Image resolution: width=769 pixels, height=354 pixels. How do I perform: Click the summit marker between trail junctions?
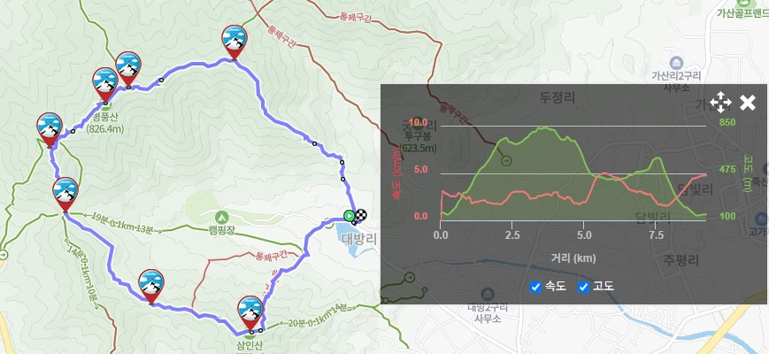tap(65, 194)
